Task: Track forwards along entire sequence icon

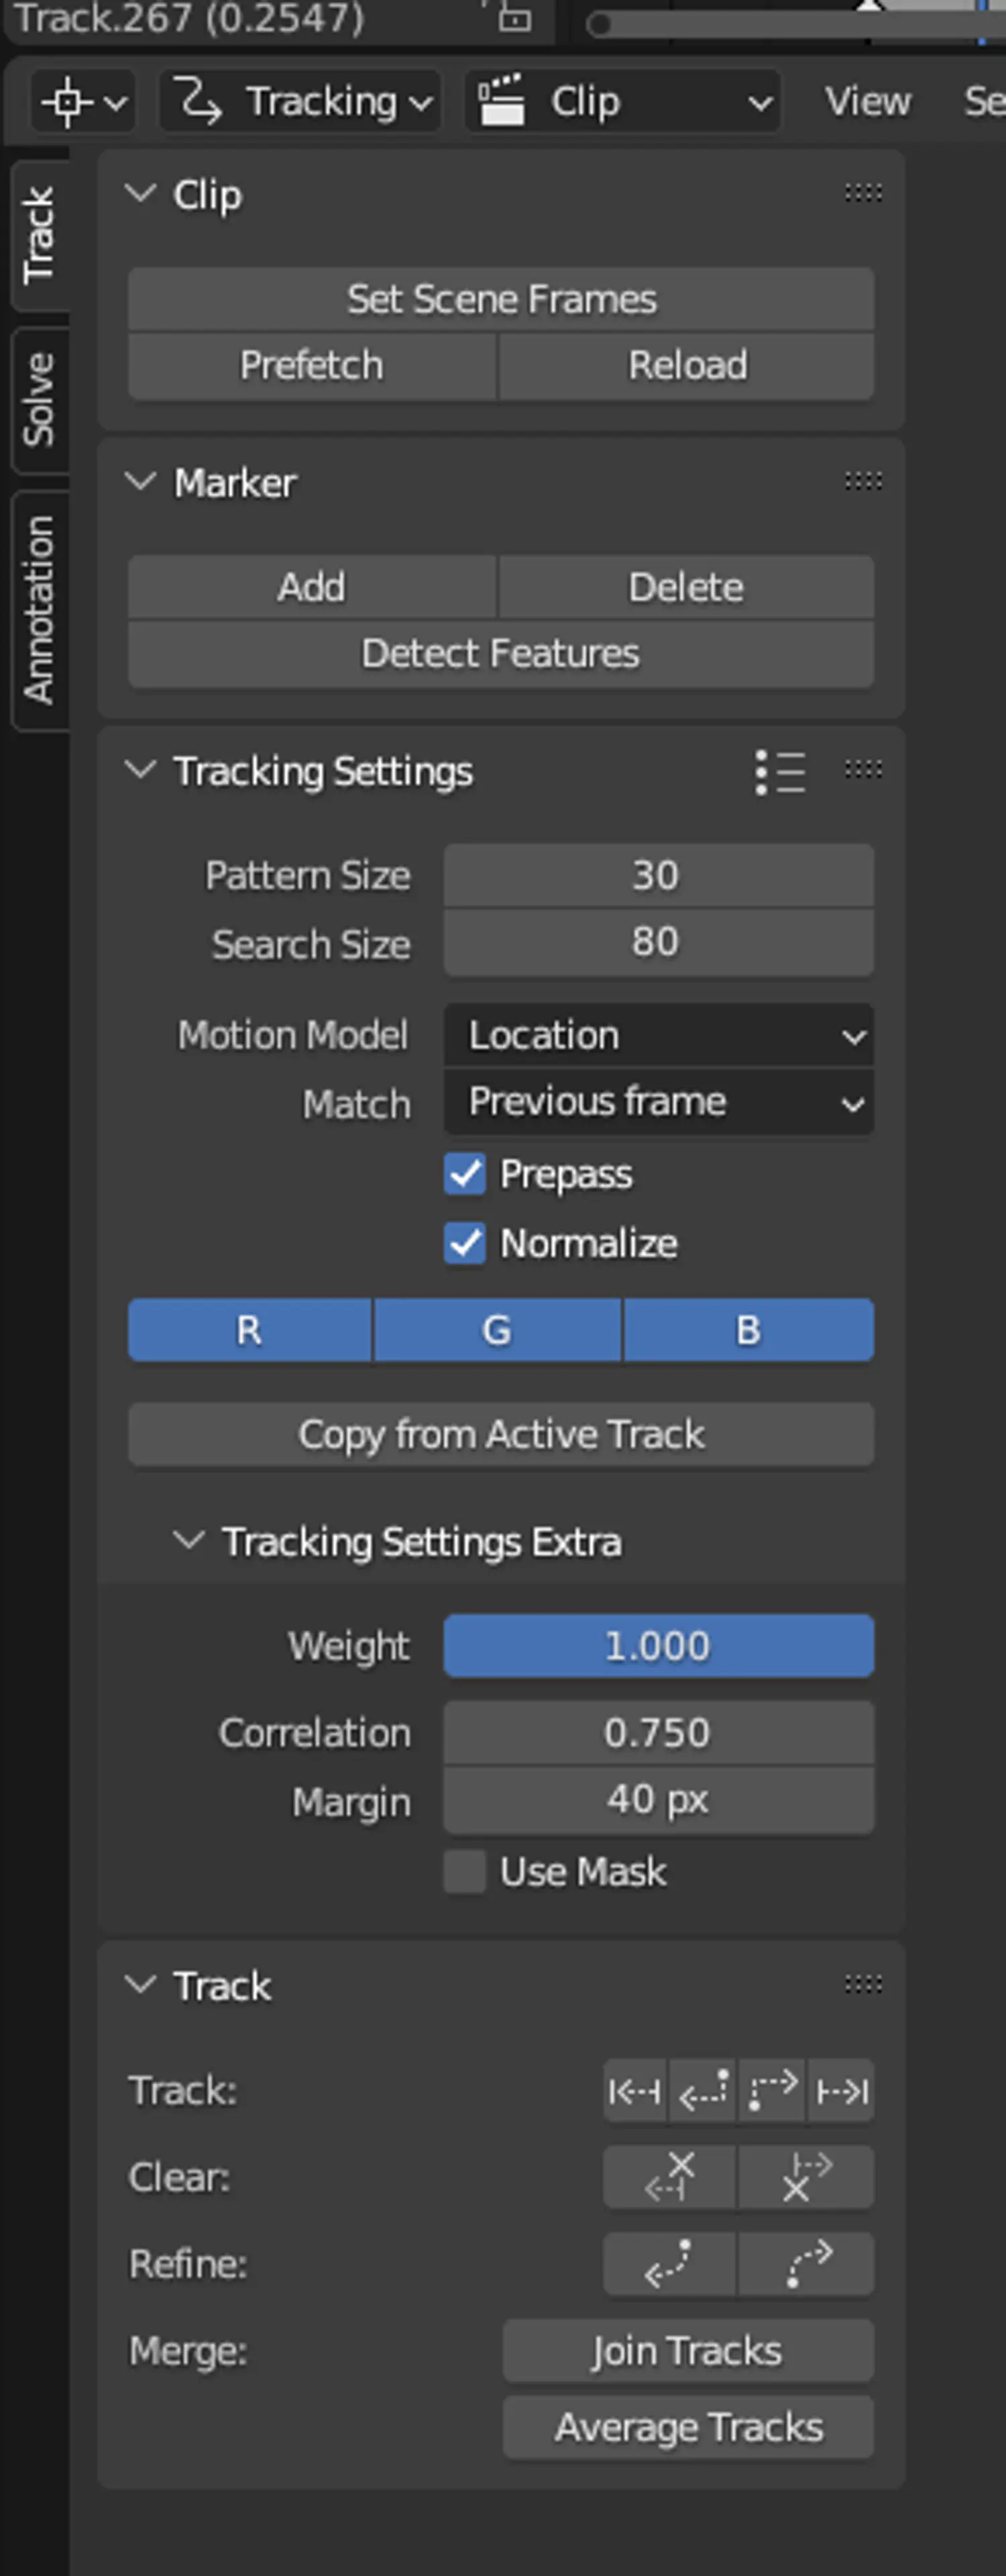Action: coord(841,2090)
